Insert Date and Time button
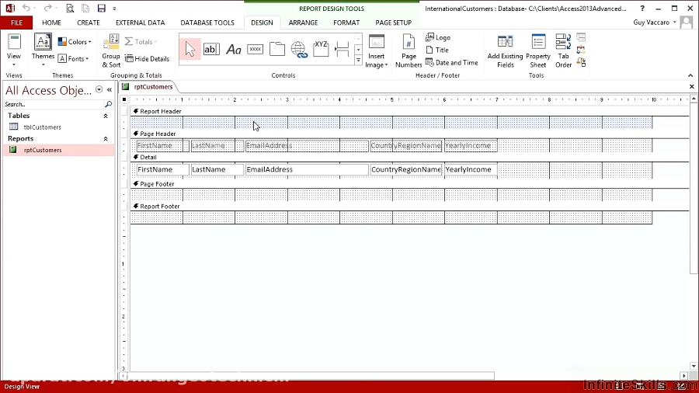The image size is (699, 393). point(452,63)
